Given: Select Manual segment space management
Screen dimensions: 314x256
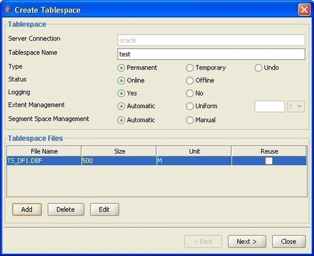Looking at the screenshot, I should click(190, 120).
